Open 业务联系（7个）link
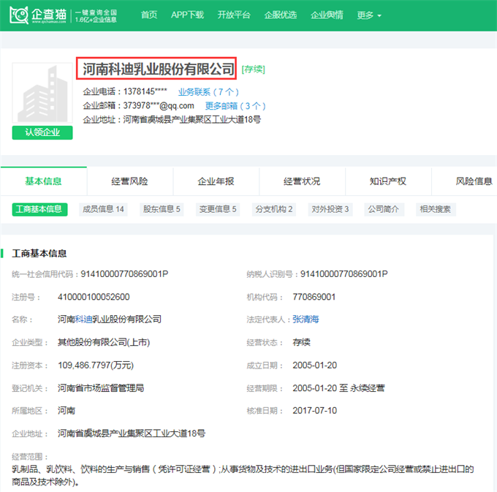Viewport: 497px width, 492px height. [208, 92]
